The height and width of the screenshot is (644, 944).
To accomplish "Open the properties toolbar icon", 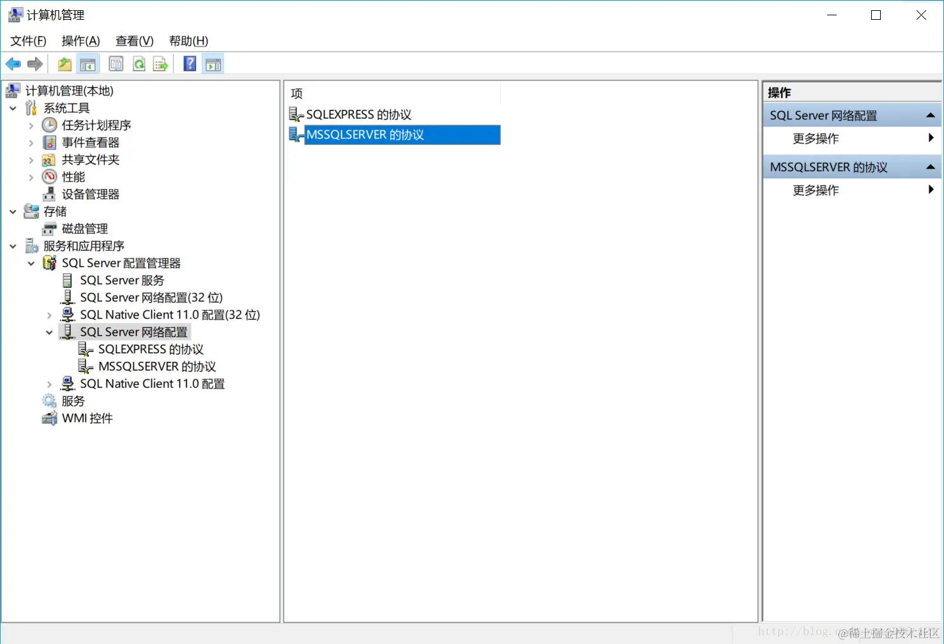I will [x=116, y=64].
